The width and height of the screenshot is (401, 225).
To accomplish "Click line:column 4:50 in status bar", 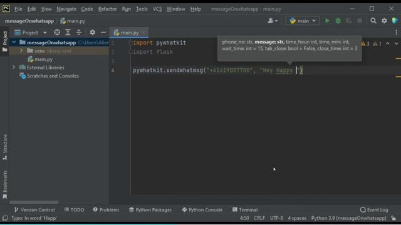I will pyautogui.click(x=244, y=218).
